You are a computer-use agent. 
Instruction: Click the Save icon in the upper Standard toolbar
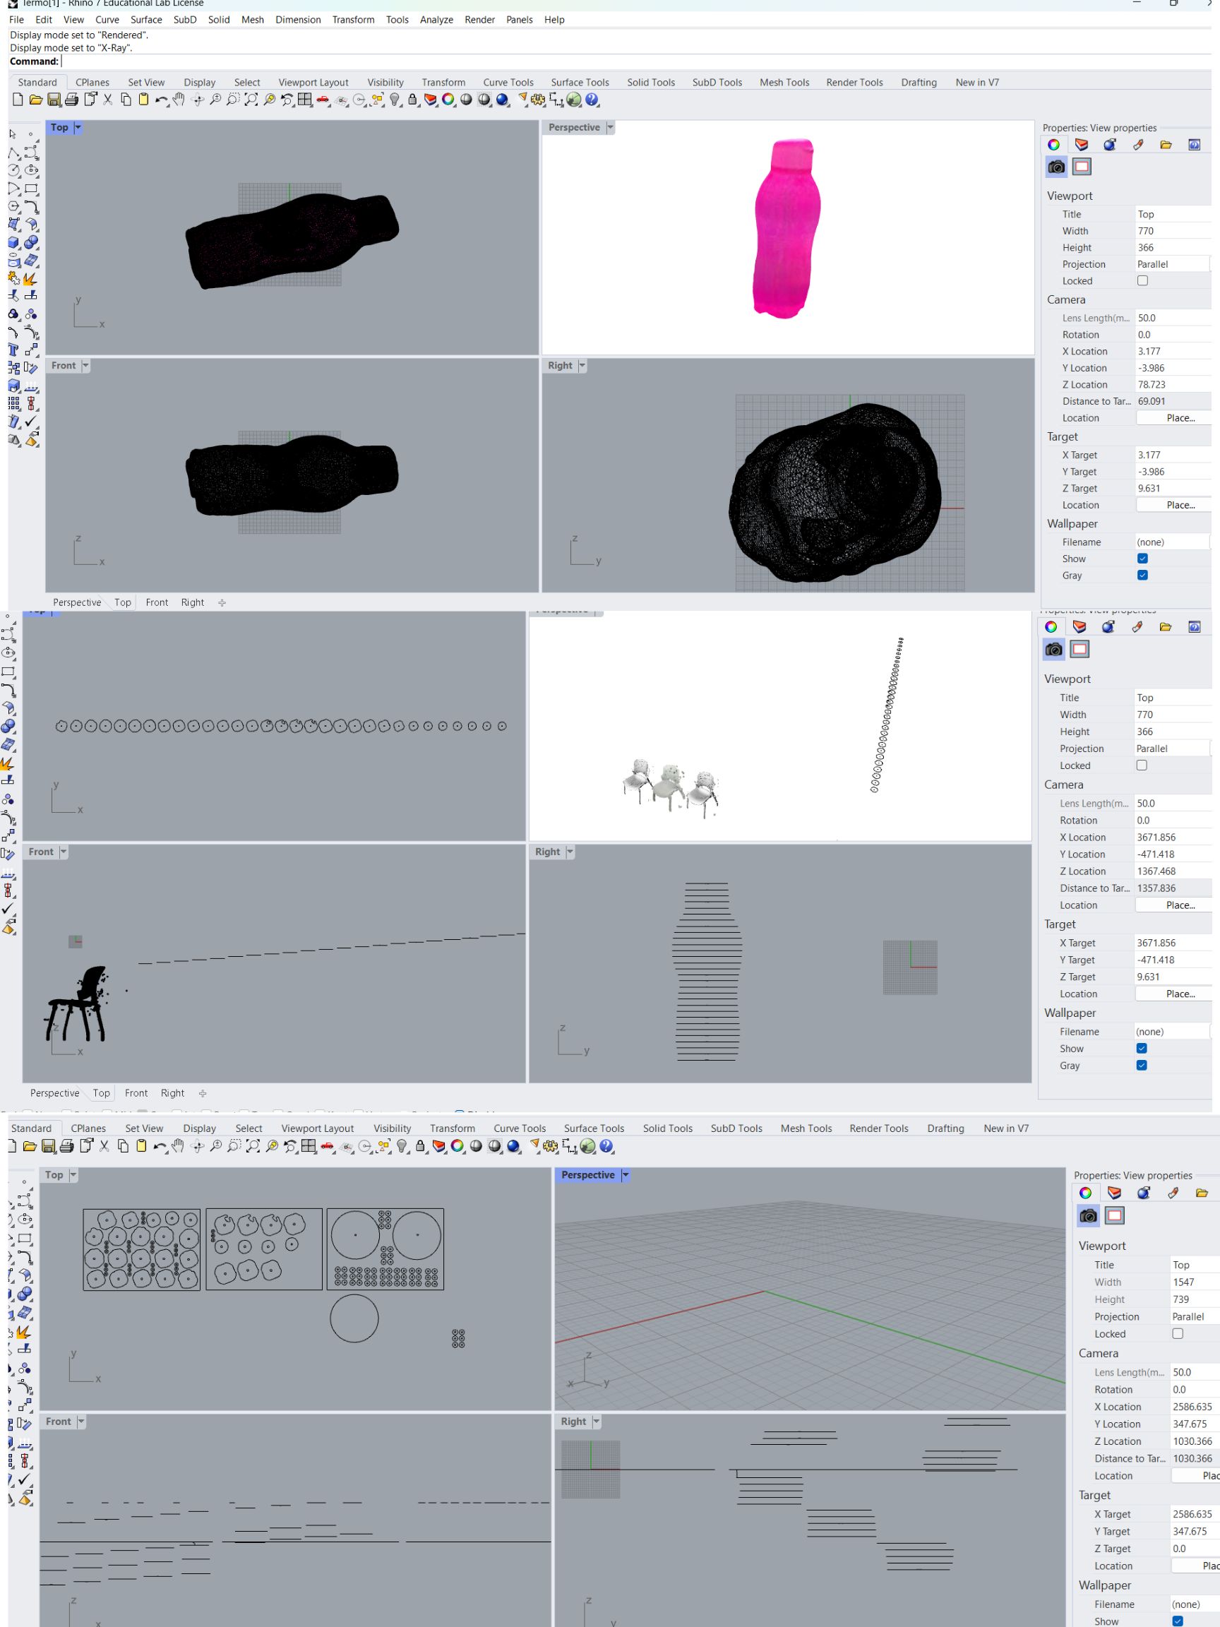54,100
